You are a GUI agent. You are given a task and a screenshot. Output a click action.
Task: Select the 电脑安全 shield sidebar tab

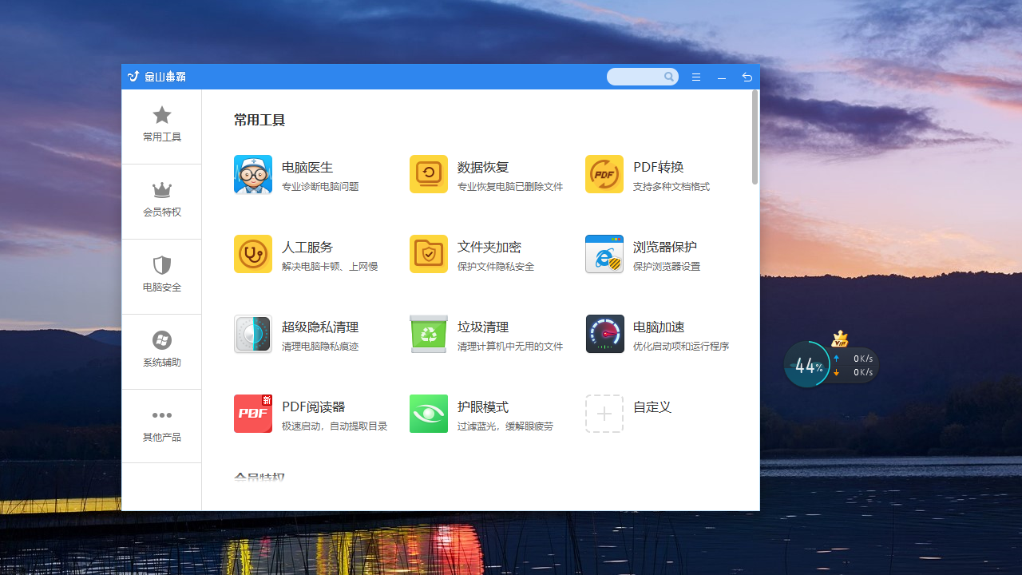click(x=162, y=275)
